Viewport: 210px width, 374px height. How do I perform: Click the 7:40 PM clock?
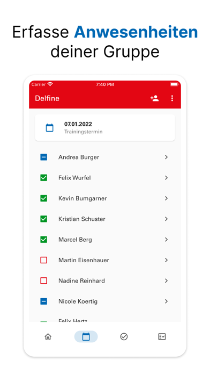point(105,84)
